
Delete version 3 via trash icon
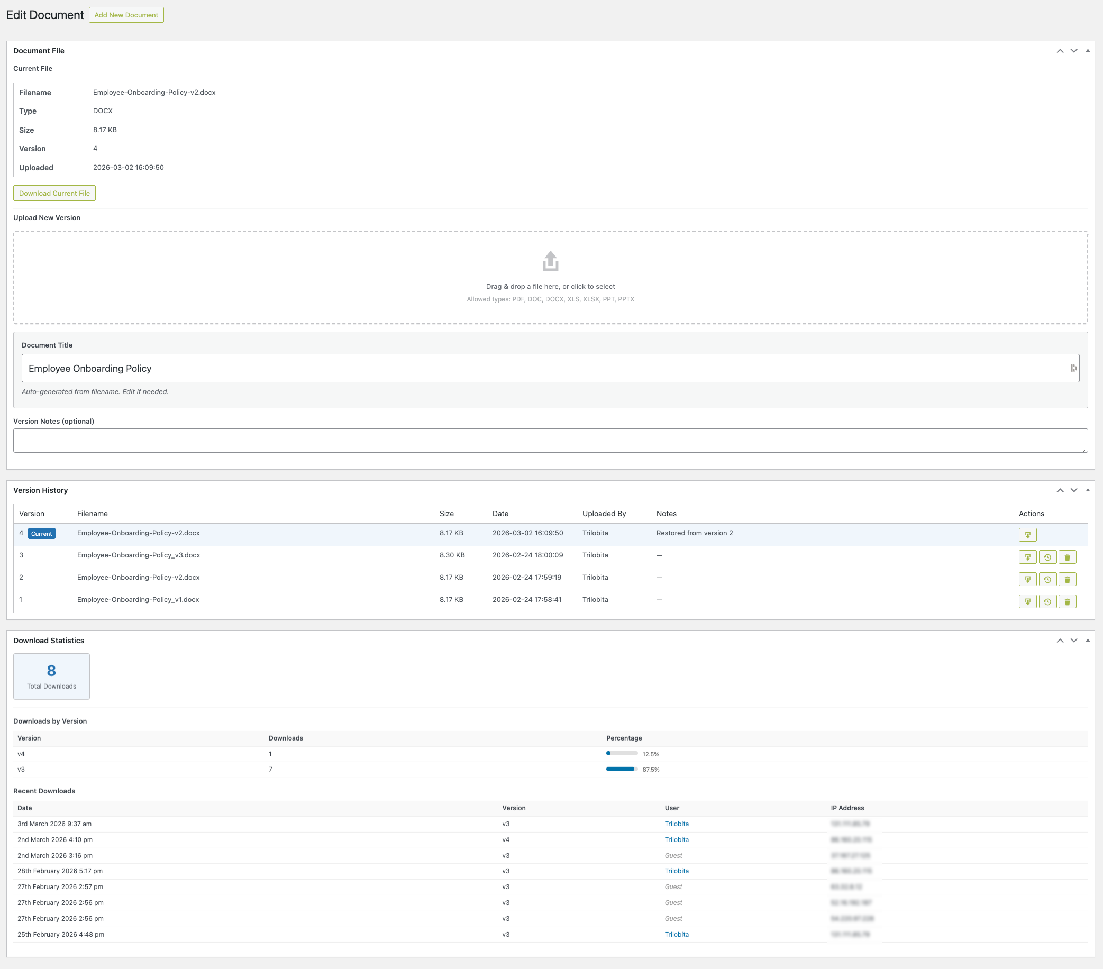[x=1067, y=557]
